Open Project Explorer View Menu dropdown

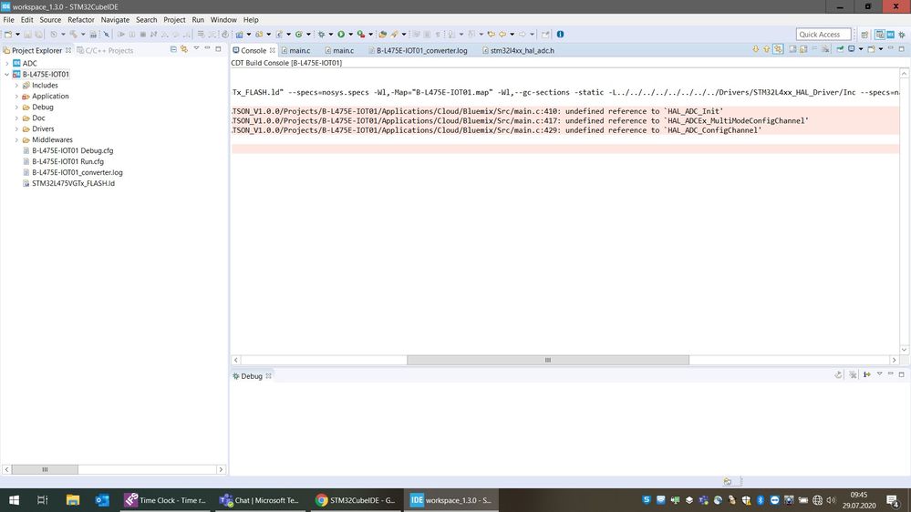(196, 49)
